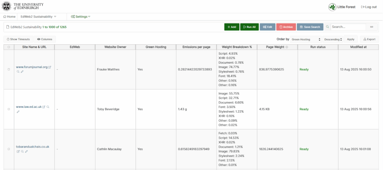
Task: Open the Order by Green Hosting dropdown
Action: (306, 39)
